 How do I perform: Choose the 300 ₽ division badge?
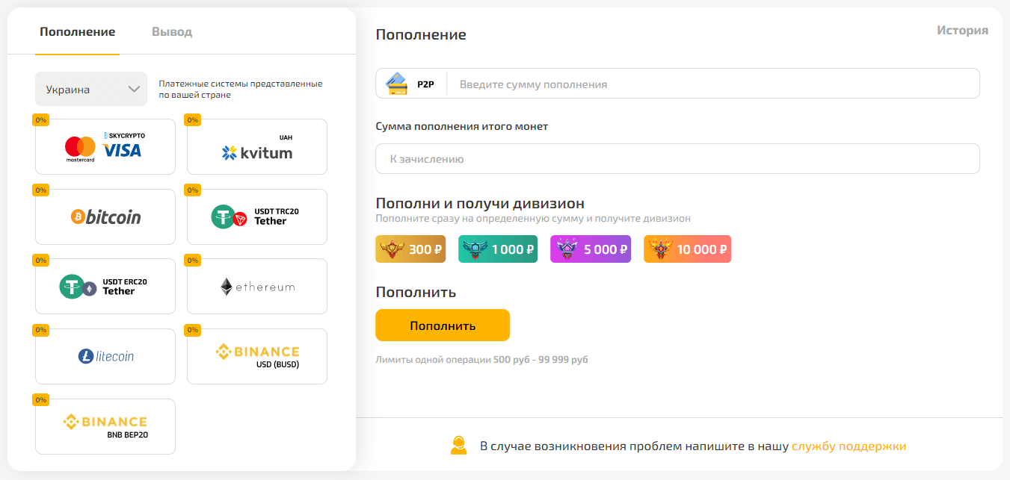[x=410, y=249]
